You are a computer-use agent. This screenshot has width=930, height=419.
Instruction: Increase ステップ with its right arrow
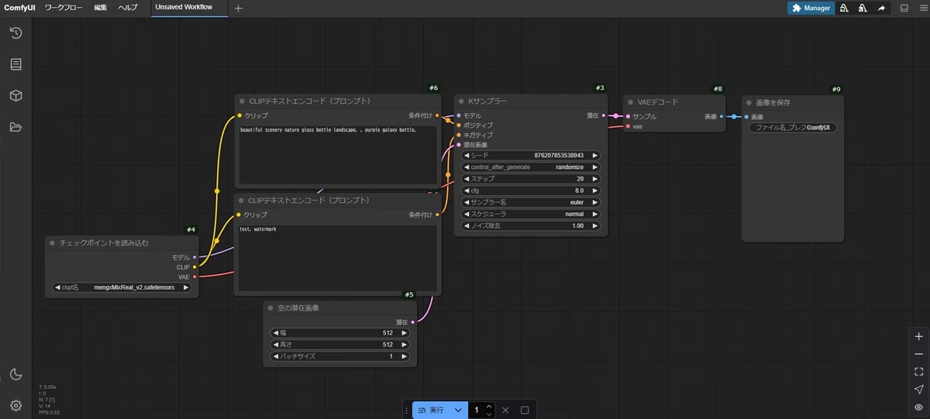point(595,179)
